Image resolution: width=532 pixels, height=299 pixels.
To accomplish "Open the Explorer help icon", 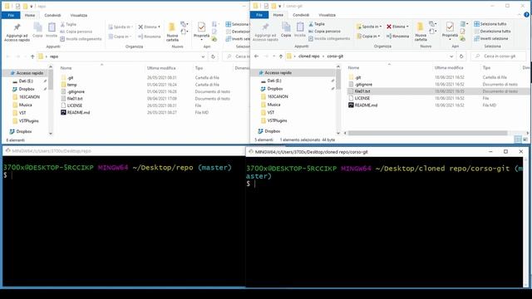I will tap(526, 15).
